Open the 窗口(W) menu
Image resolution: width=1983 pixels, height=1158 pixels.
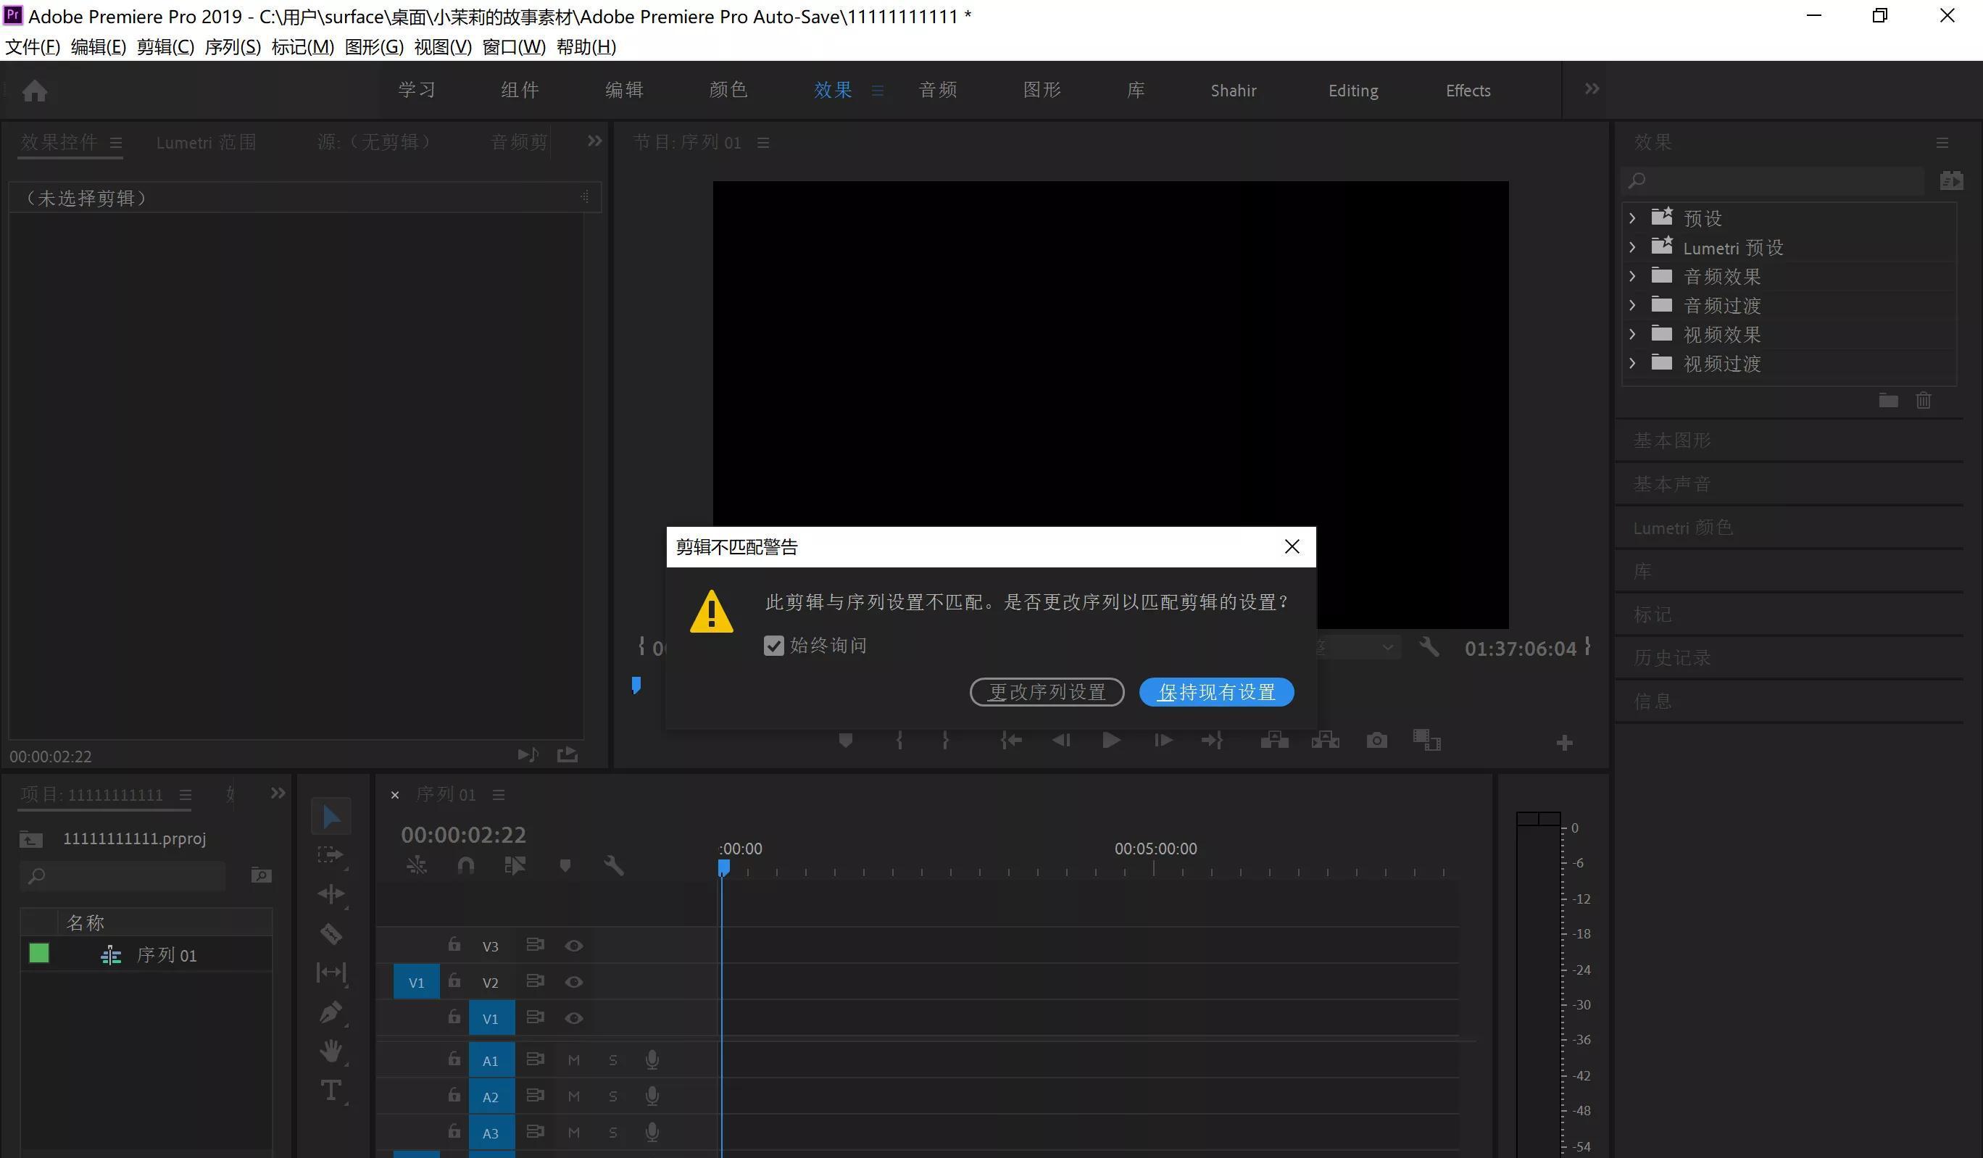coord(513,47)
